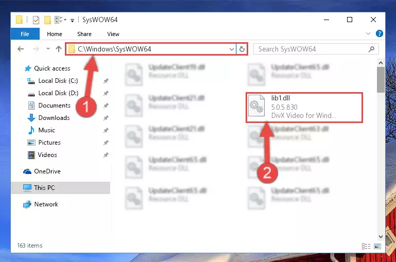Click the Properties checkmark icon in title bar
Screen dimensions: 396x262
(x=36, y=20)
